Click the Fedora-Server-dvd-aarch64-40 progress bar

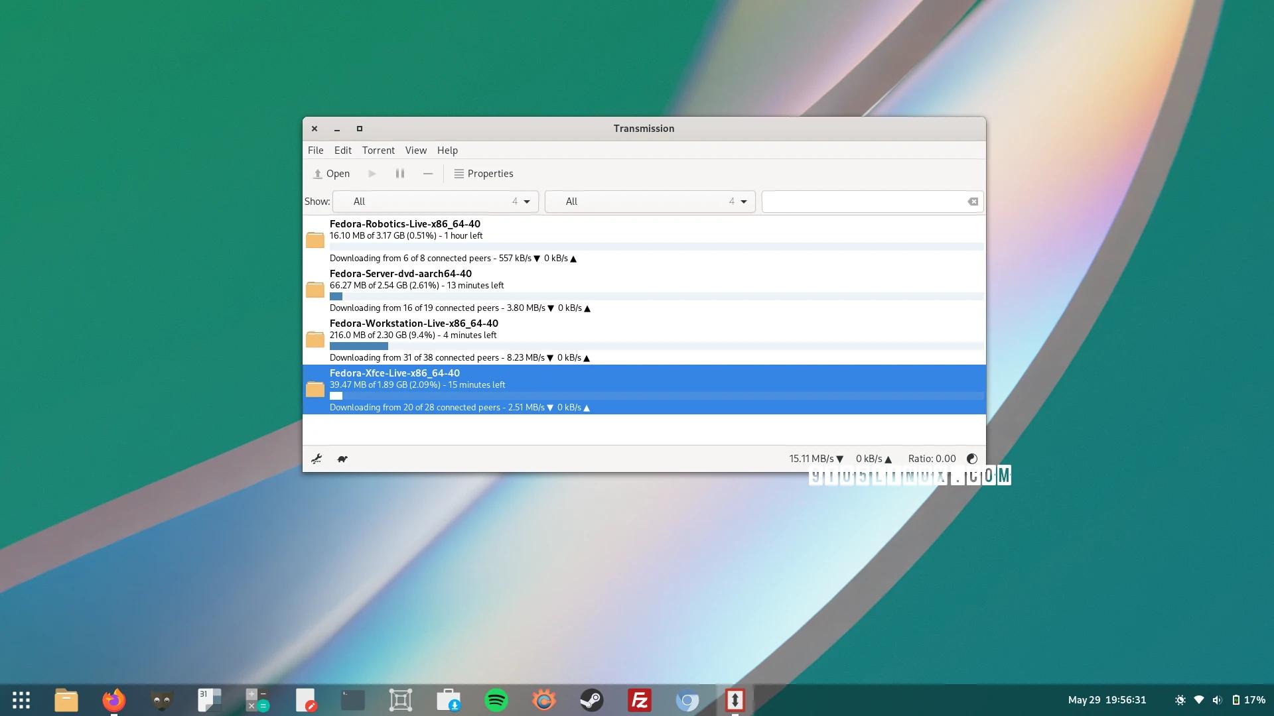(x=656, y=296)
